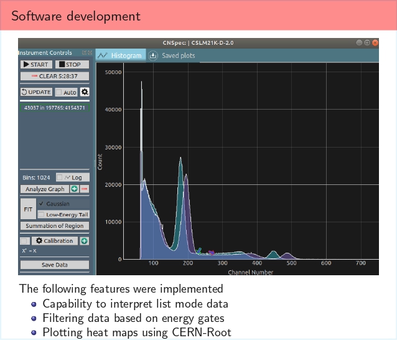Start acquisition with the START button
This screenshot has width=397, height=340.
pos(36,64)
